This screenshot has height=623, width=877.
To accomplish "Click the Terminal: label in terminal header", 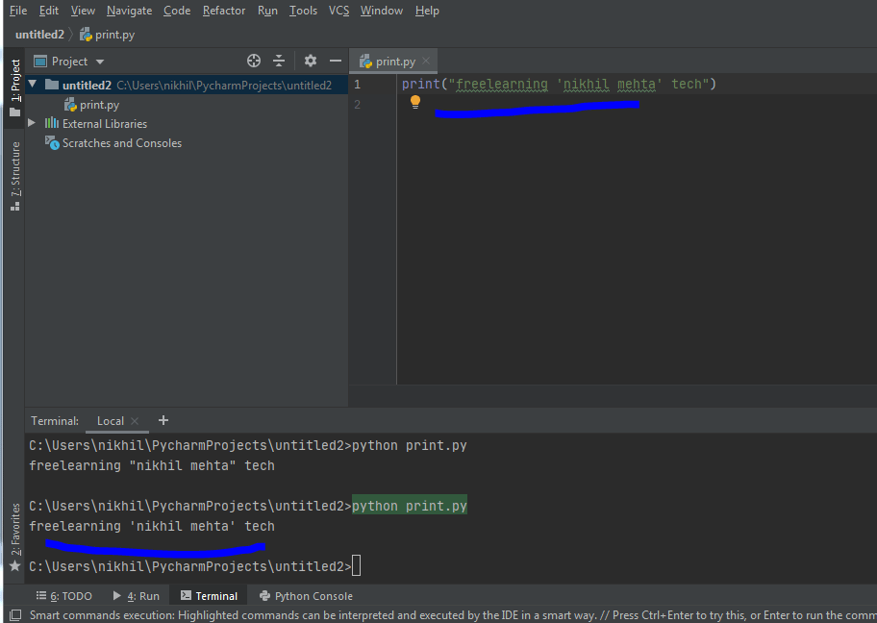I will click(55, 421).
